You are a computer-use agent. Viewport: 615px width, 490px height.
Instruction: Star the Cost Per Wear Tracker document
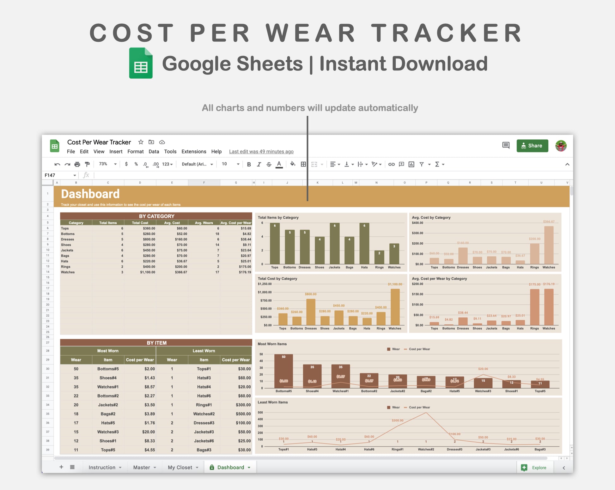[141, 142]
